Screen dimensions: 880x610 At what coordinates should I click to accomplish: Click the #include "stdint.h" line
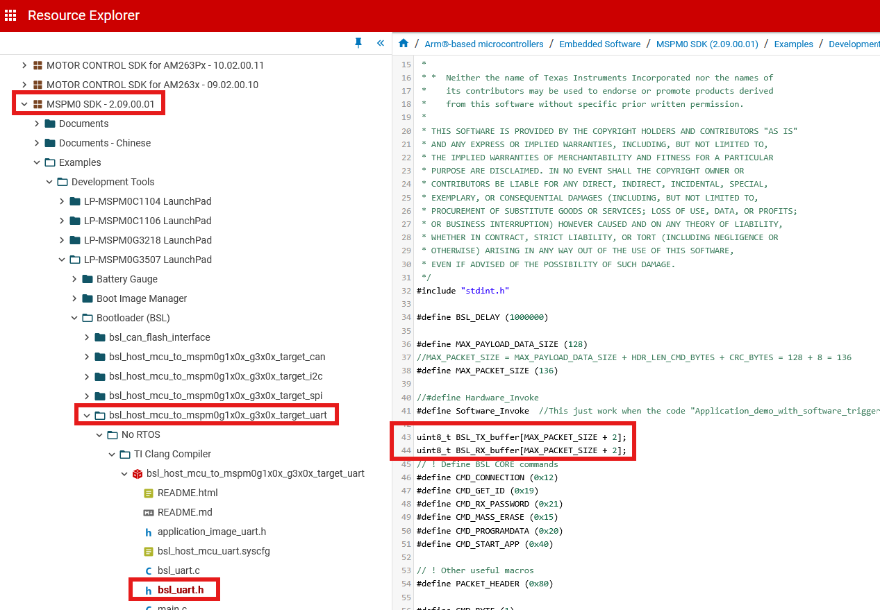click(x=463, y=291)
